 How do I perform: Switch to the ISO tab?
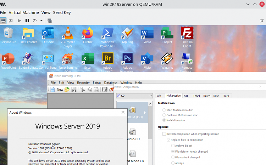click(x=185, y=96)
